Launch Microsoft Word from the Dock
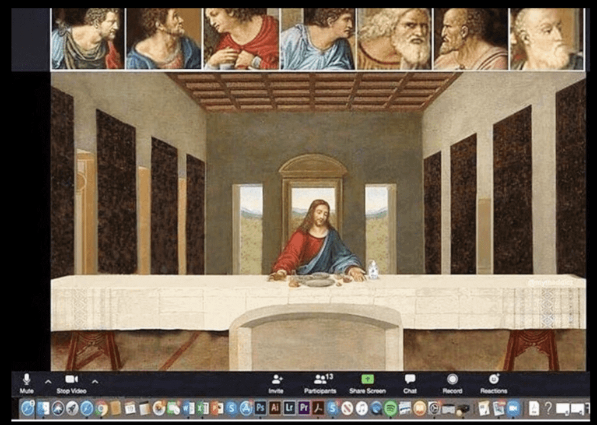The image size is (597, 425). 188,409
